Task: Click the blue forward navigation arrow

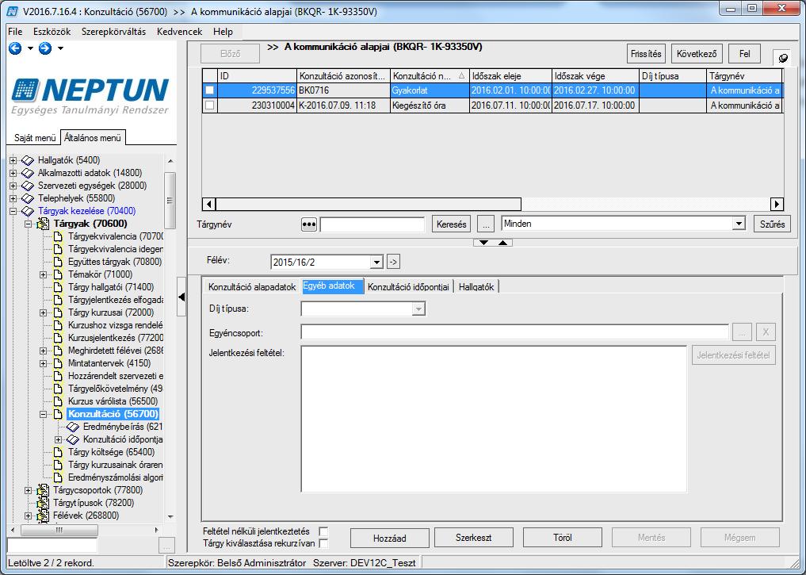Action: [x=45, y=48]
